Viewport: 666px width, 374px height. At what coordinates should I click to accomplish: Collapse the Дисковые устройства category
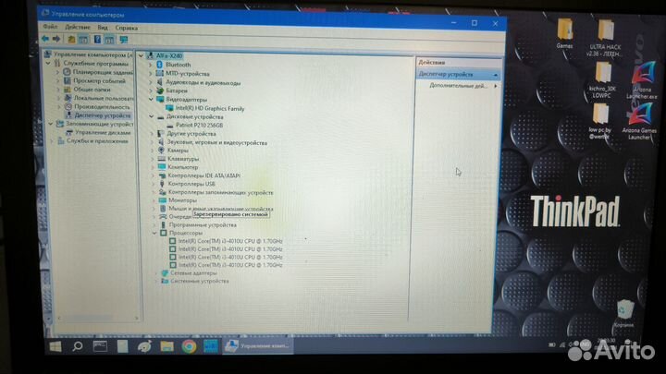[x=151, y=116]
